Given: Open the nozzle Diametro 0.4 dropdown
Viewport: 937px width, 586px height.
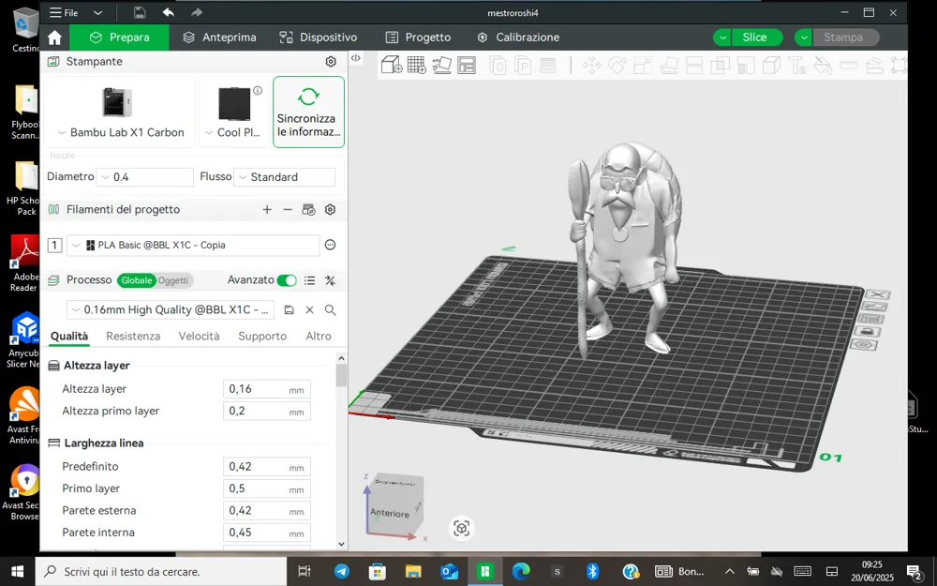Looking at the screenshot, I should 144,177.
